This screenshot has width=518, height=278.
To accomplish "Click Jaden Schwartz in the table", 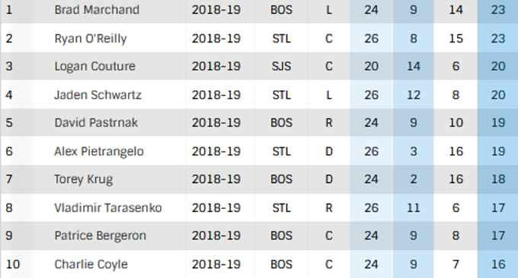I will point(98,95).
